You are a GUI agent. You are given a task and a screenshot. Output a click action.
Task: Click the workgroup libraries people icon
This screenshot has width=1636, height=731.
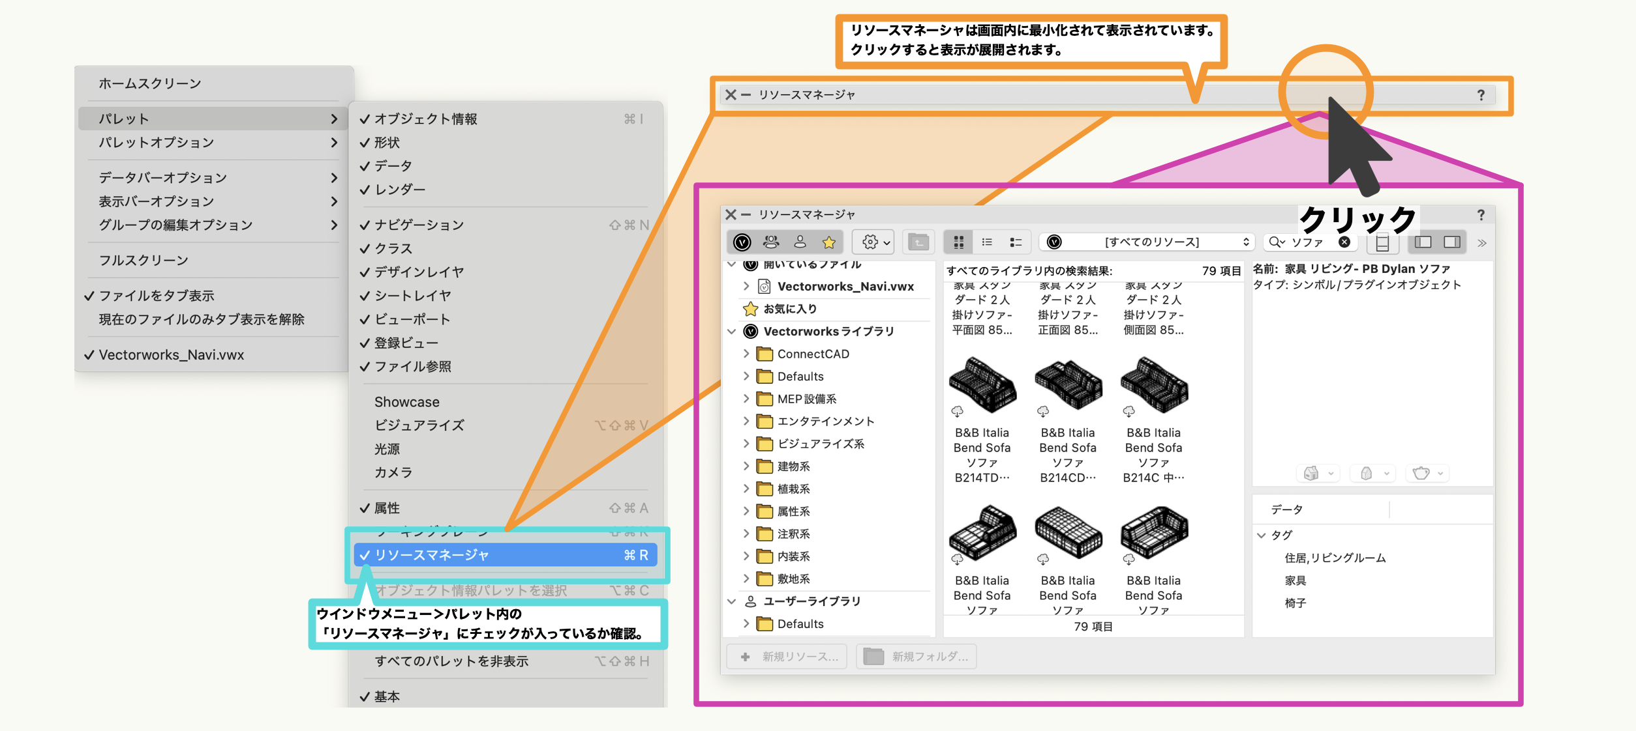771,242
